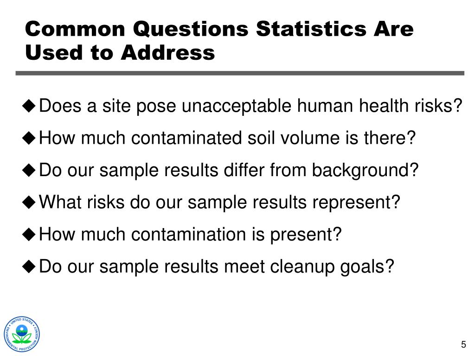The width and height of the screenshot is (475, 356).
Task: Click text 'Do our sample results meet cleanup goals?'
Action: tap(217, 267)
